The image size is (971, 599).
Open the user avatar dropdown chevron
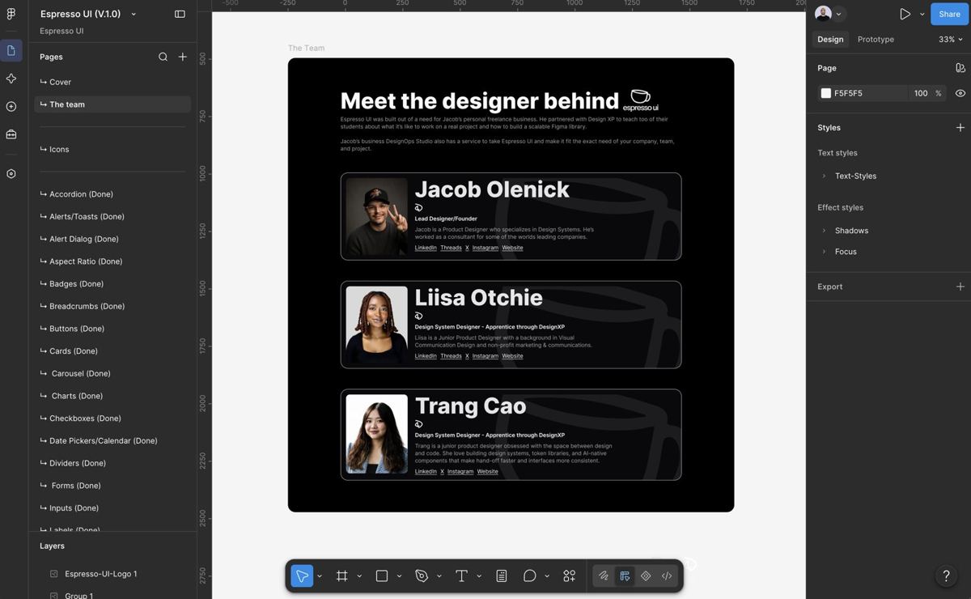(839, 14)
